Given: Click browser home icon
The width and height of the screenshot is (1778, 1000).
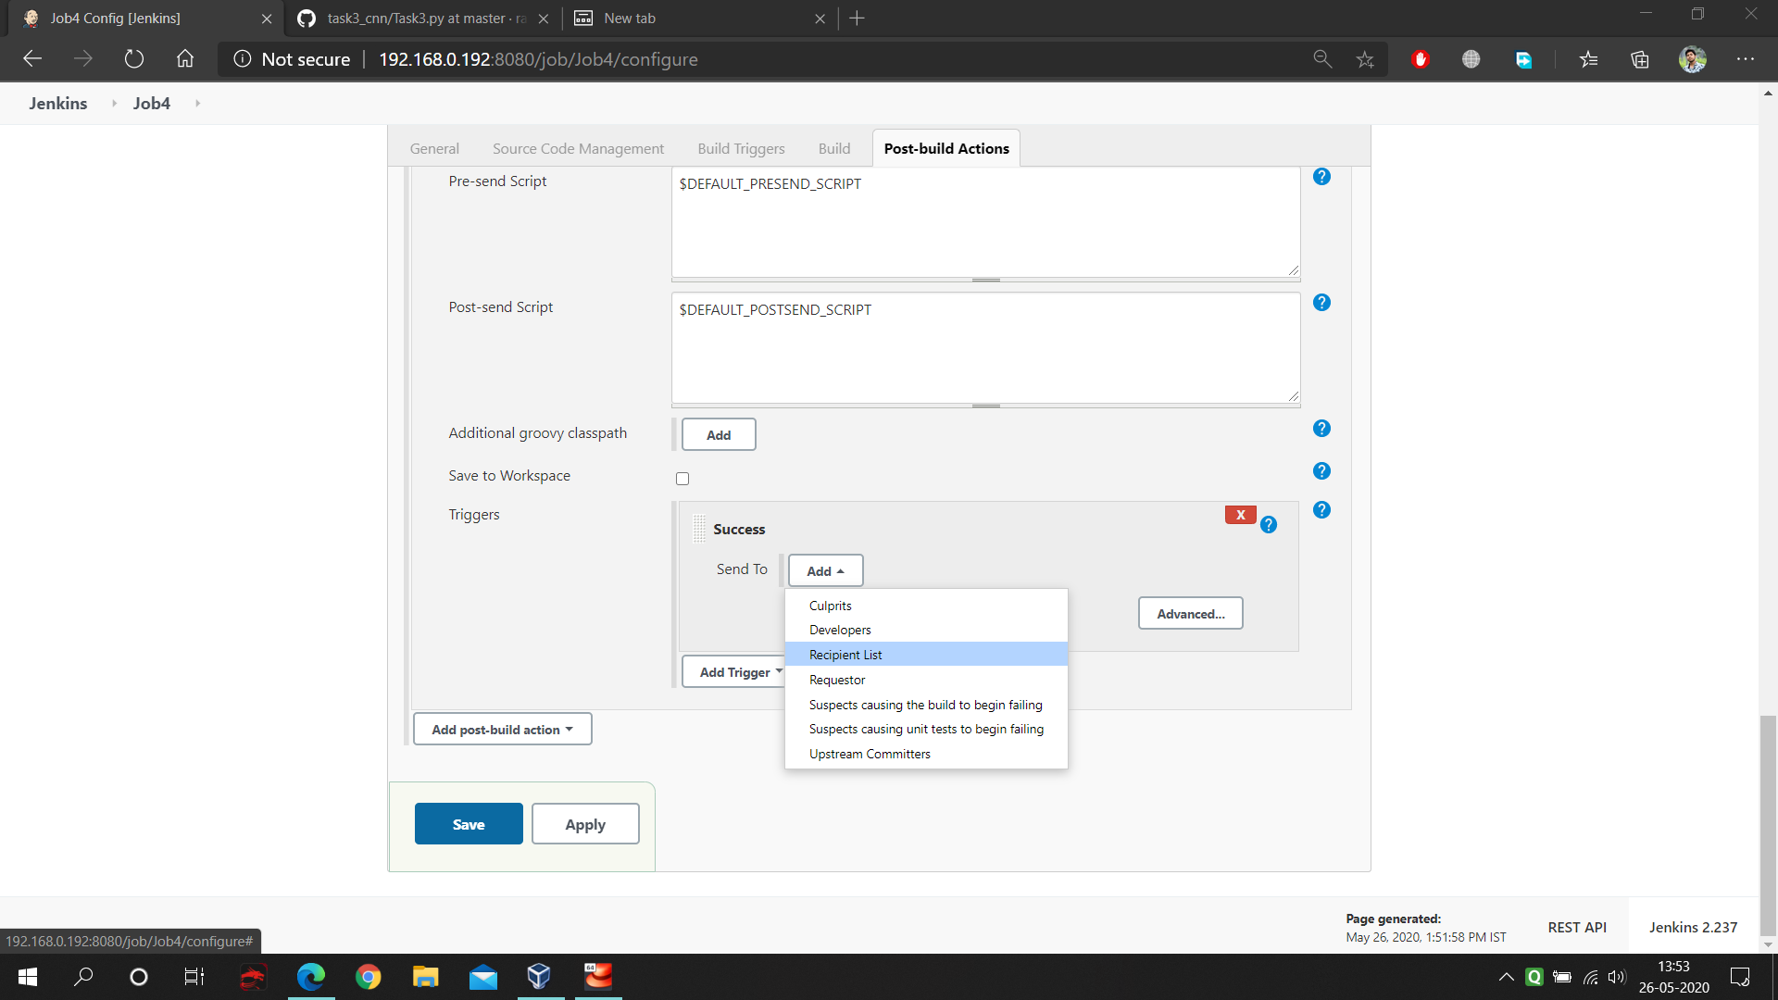Looking at the screenshot, I should point(185,59).
